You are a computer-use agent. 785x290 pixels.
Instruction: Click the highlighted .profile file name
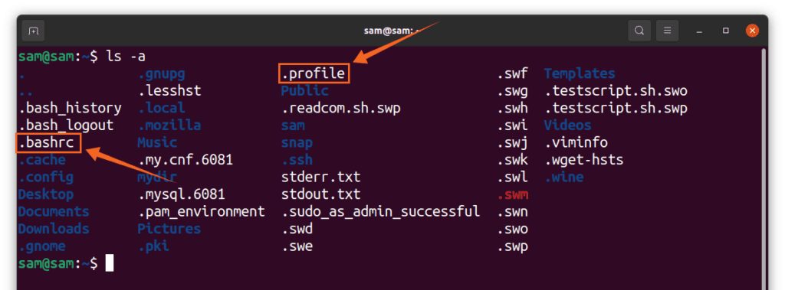(314, 74)
